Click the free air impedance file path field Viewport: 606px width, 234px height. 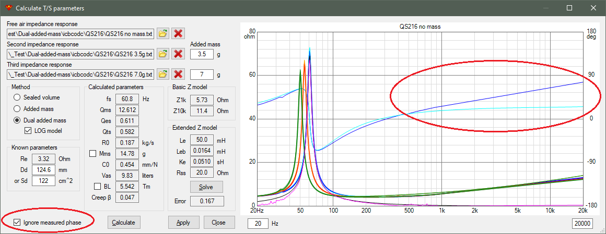coord(81,33)
